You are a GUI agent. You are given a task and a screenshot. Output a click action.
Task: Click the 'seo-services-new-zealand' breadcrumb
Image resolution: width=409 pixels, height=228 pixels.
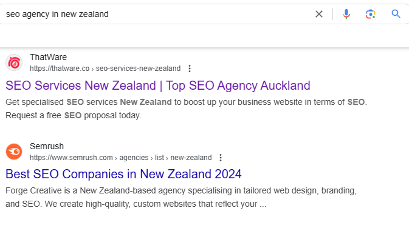click(x=138, y=69)
